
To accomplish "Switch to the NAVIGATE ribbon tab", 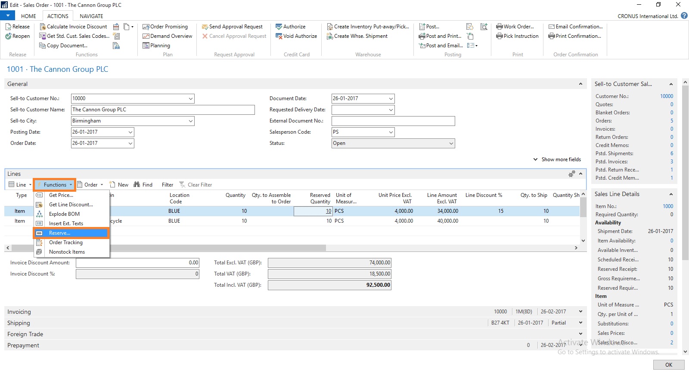I will pos(91,16).
